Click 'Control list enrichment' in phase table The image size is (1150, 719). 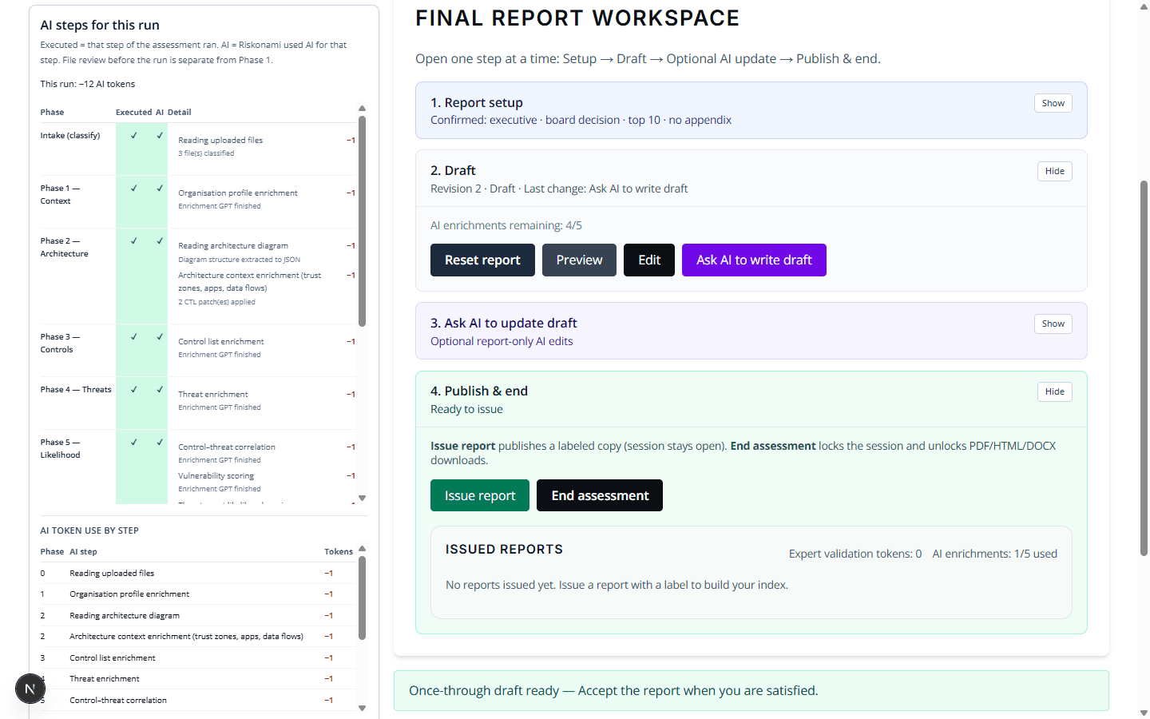coord(221,342)
